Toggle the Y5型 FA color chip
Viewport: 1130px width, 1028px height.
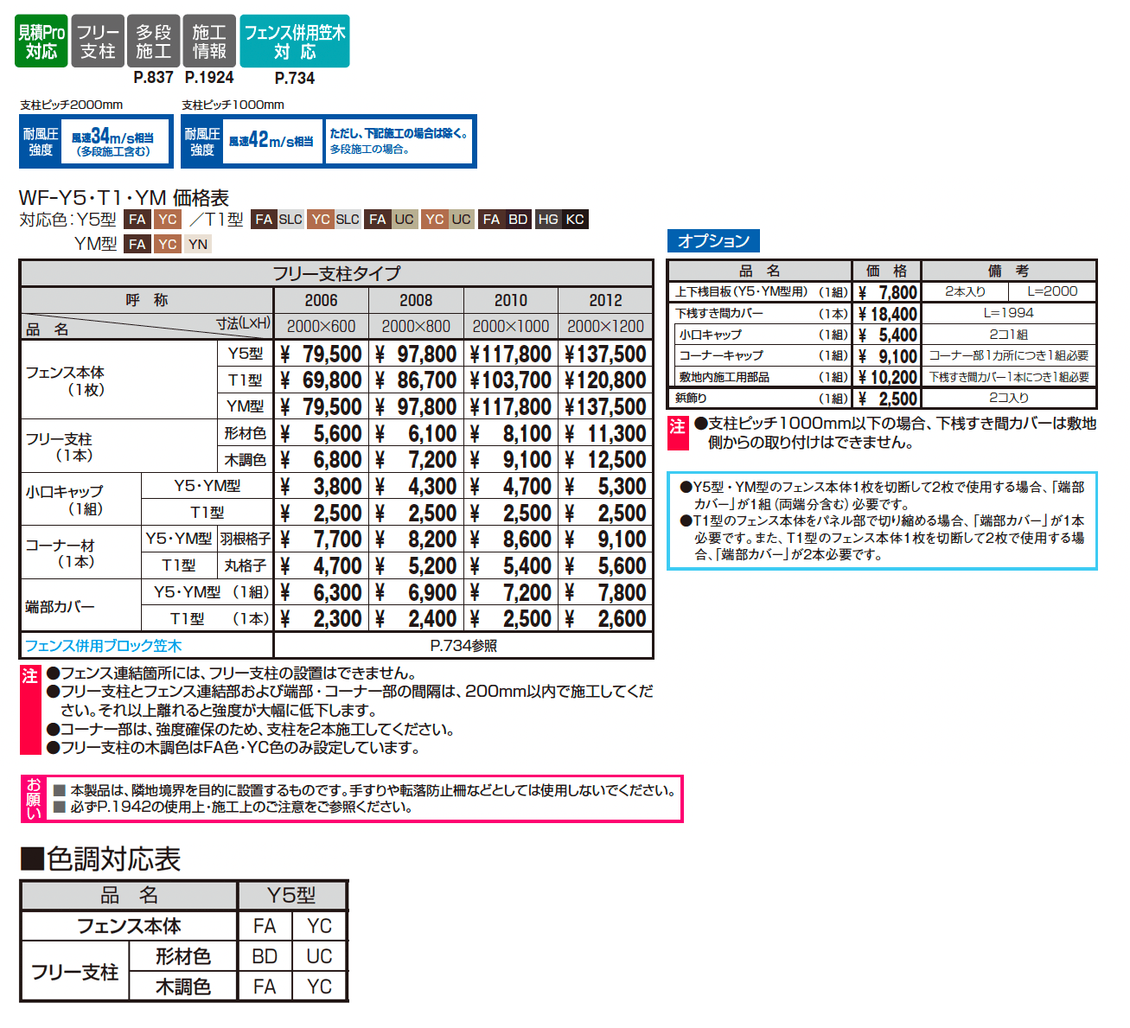[x=137, y=219]
